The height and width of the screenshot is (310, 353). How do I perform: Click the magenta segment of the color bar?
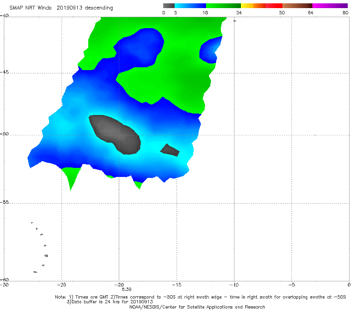coord(330,6)
